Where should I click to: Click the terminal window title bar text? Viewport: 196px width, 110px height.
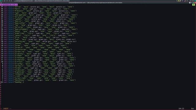[95, 3]
